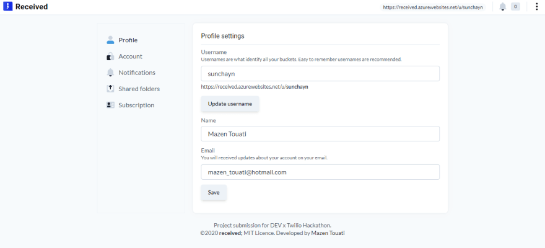This screenshot has height=248, width=545.
Task: Select the Account lock icon
Action: [110, 56]
